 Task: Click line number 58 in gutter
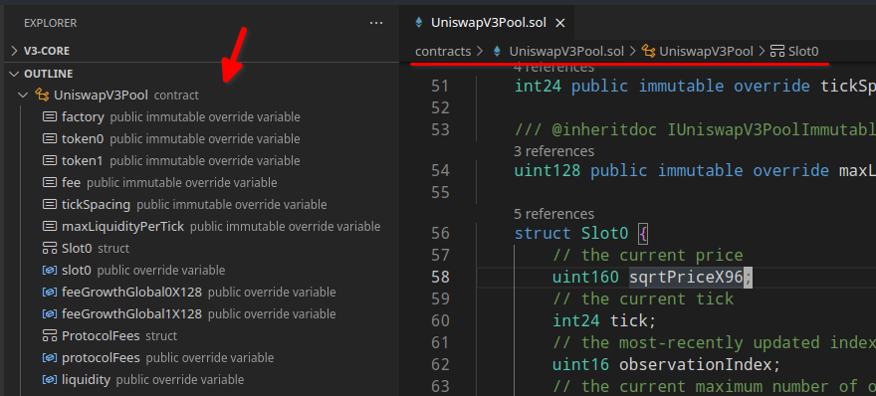[440, 277]
